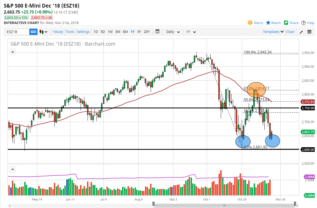317x208 pixels.
Task: Click the GO button
Action: coord(33,32)
